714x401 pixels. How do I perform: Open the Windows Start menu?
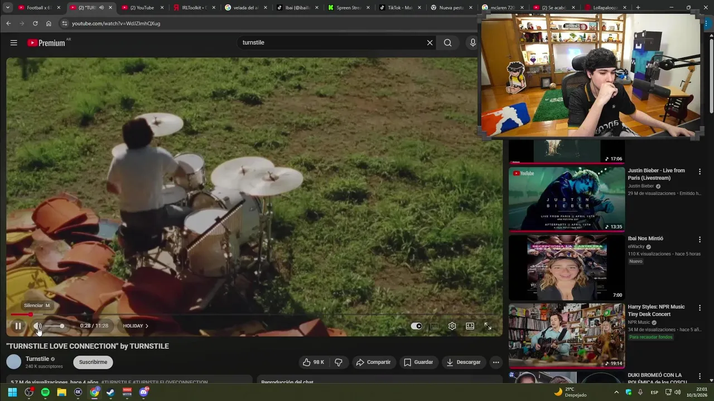[x=12, y=392]
